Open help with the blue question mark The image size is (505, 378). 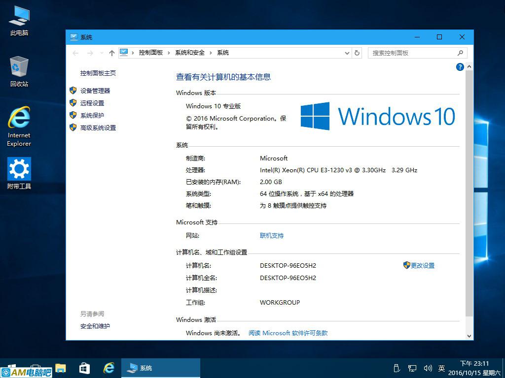pos(460,67)
